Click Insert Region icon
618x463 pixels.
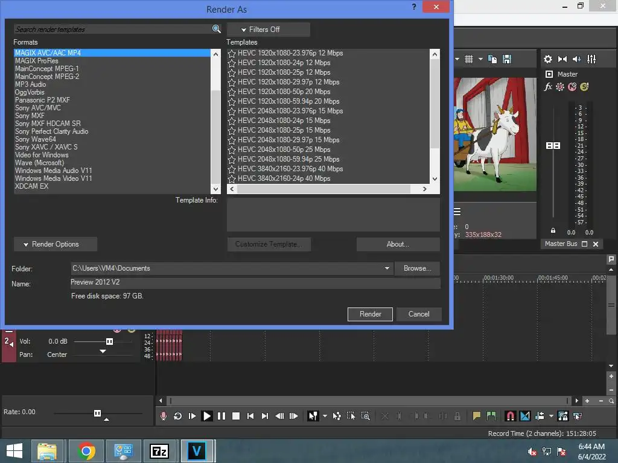pos(491,416)
